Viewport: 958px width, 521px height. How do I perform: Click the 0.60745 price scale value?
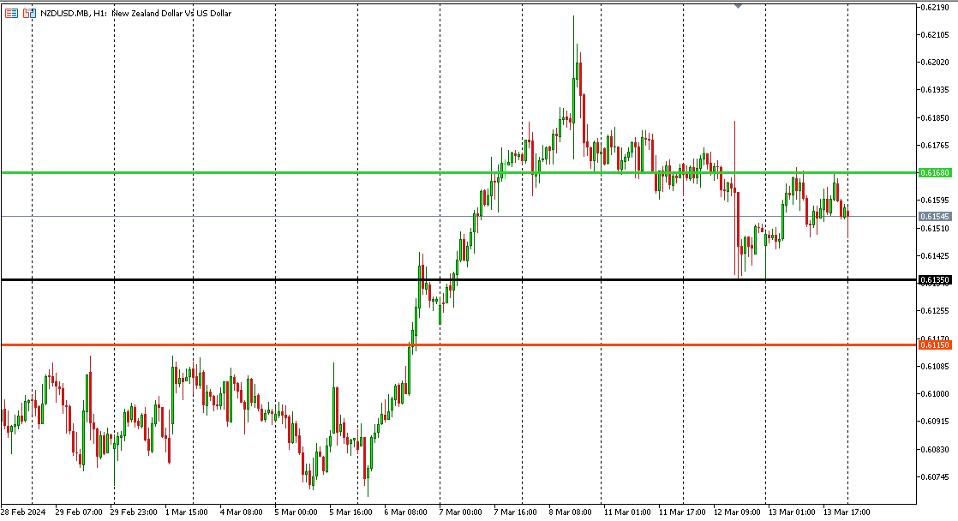click(x=935, y=477)
